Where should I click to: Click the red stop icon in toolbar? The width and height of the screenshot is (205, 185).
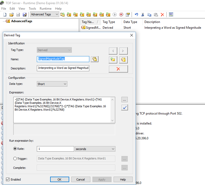point(121,15)
